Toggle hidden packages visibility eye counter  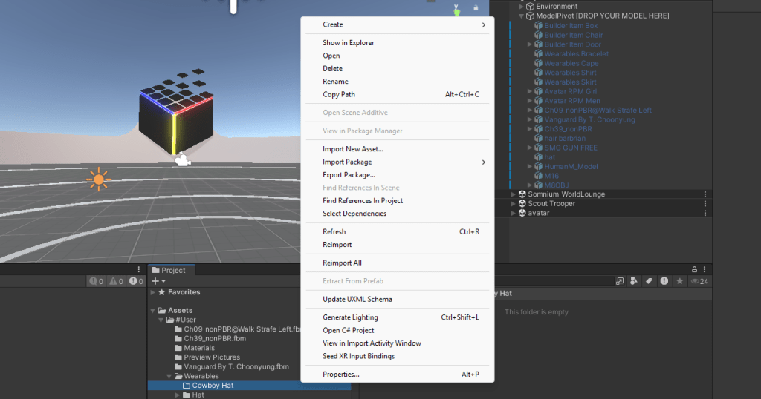click(x=699, y=281)
